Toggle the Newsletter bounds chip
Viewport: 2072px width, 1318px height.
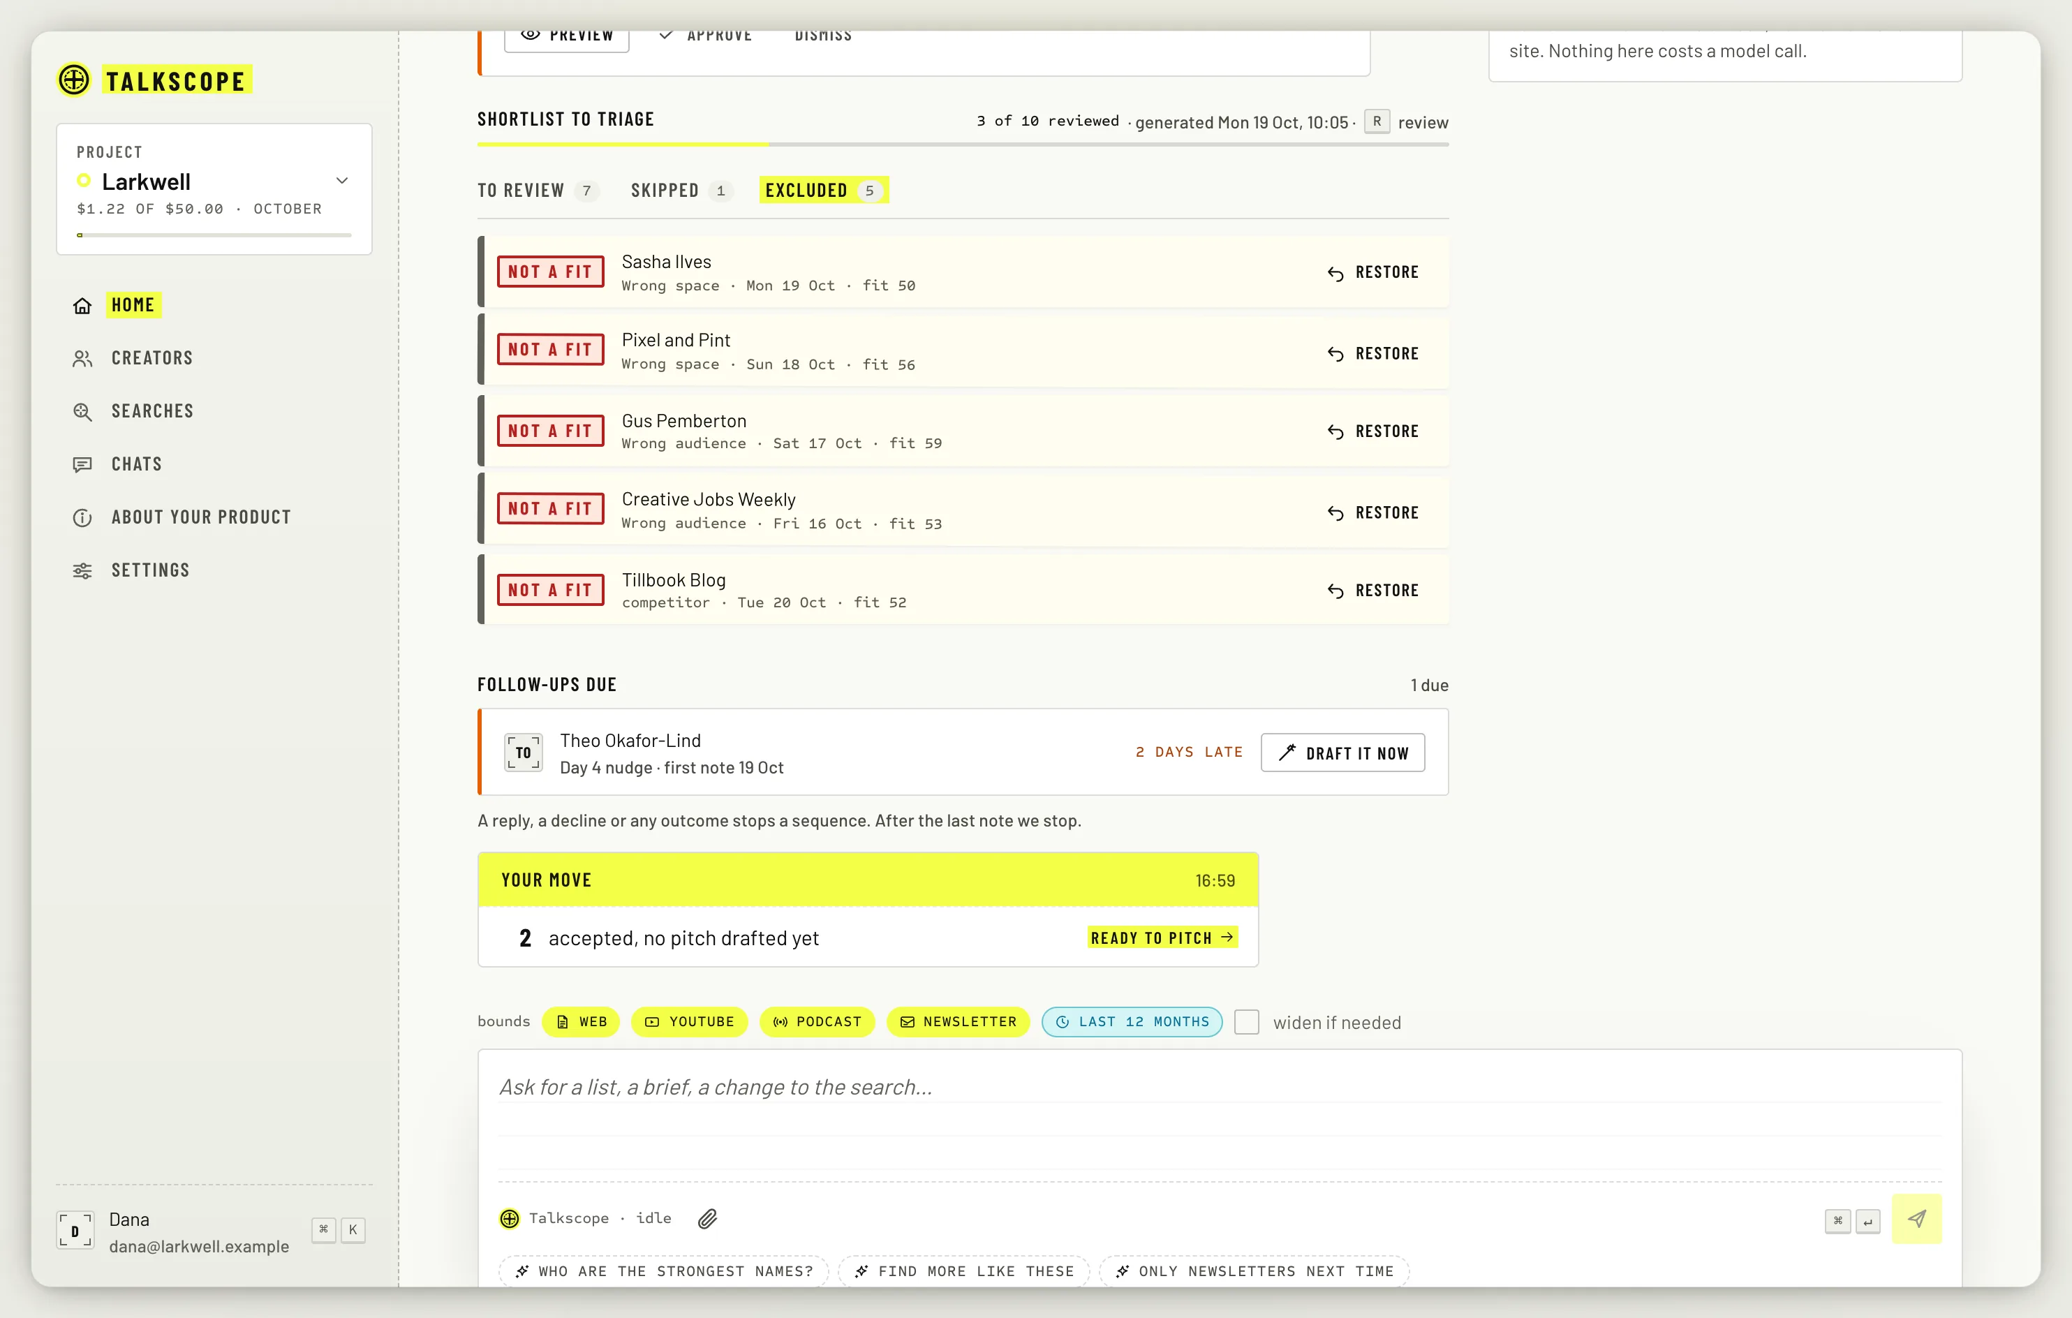pos(958,1022)
